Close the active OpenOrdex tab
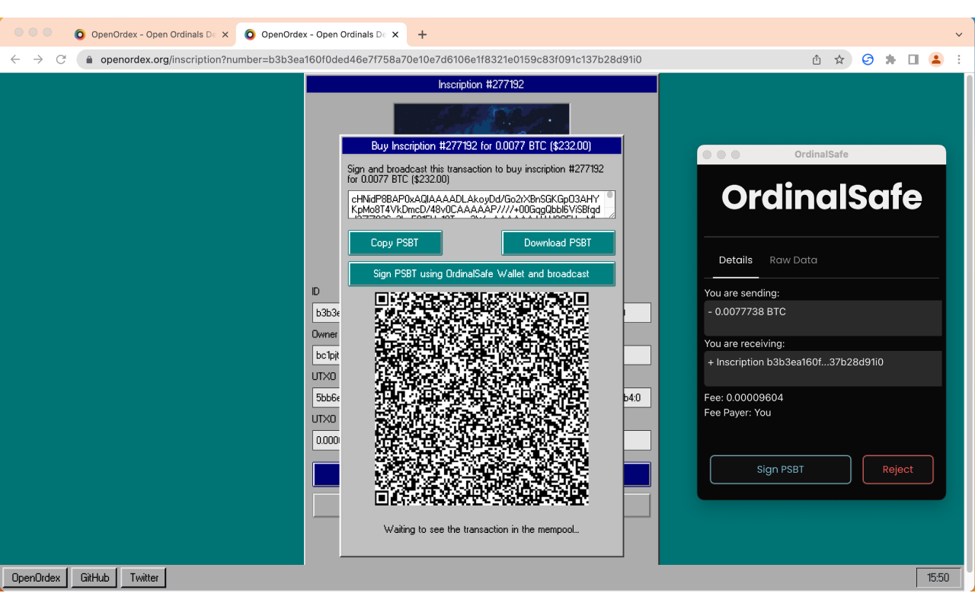 (x=395, y=34)
